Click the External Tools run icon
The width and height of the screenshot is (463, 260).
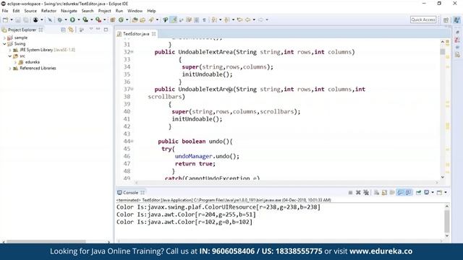click(x=98, y=19)
